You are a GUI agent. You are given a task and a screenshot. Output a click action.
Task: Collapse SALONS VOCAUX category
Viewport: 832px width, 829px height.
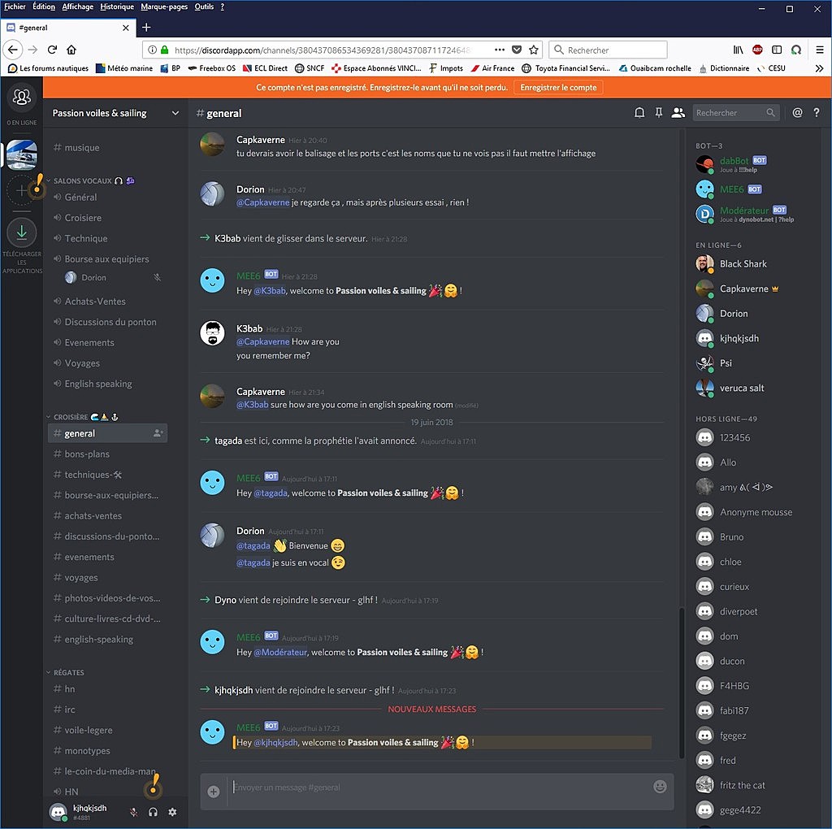tap(82, 180)
